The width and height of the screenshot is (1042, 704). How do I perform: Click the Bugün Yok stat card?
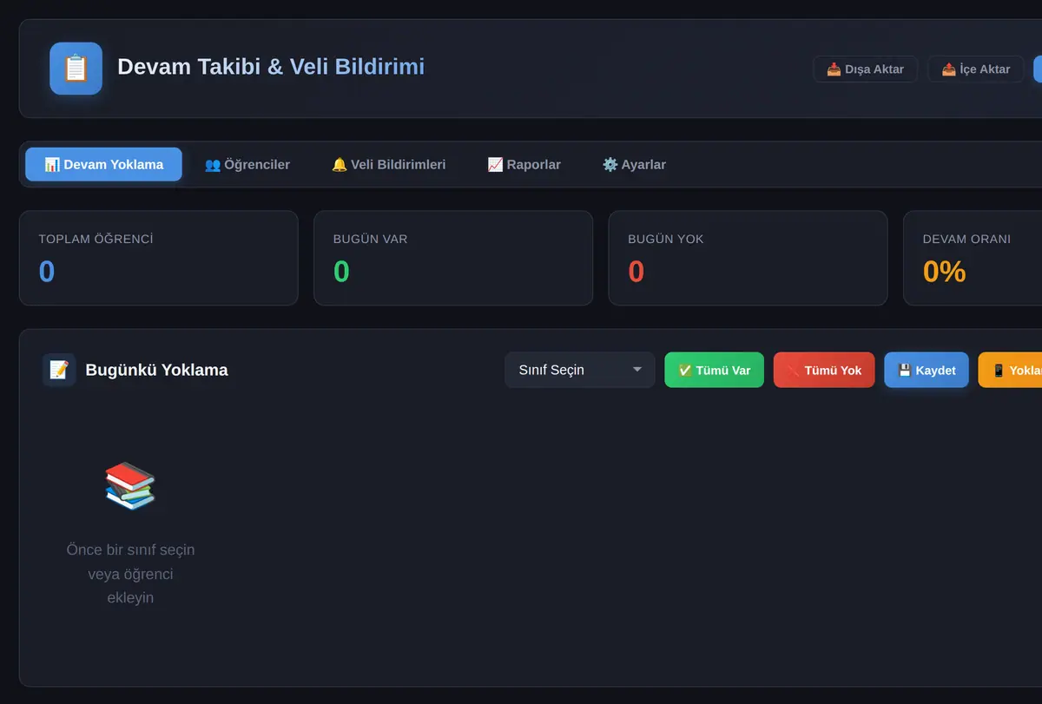748,258
